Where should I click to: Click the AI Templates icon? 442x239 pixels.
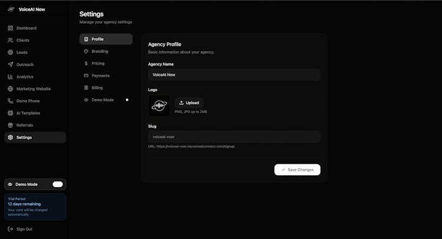(11, 113)
